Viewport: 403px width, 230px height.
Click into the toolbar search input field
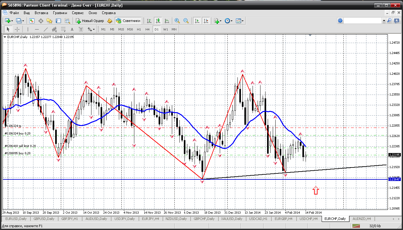point(363,21)
